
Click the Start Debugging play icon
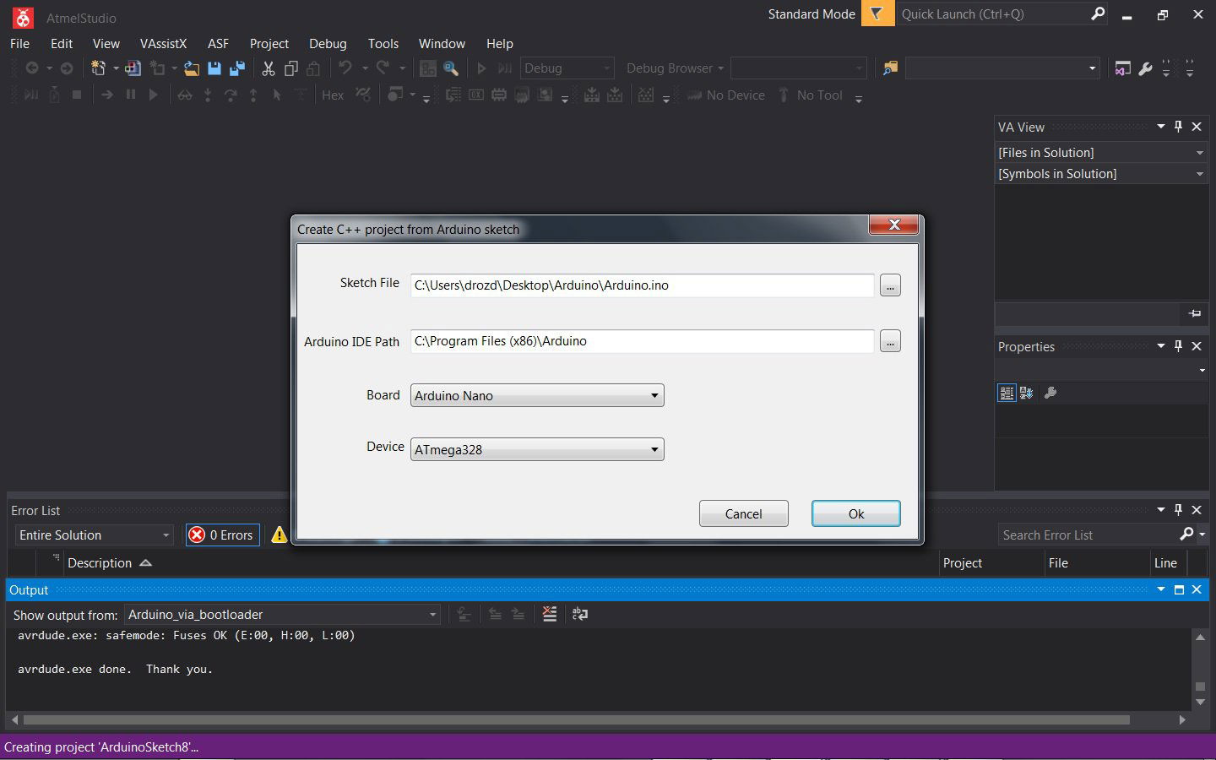481,68
